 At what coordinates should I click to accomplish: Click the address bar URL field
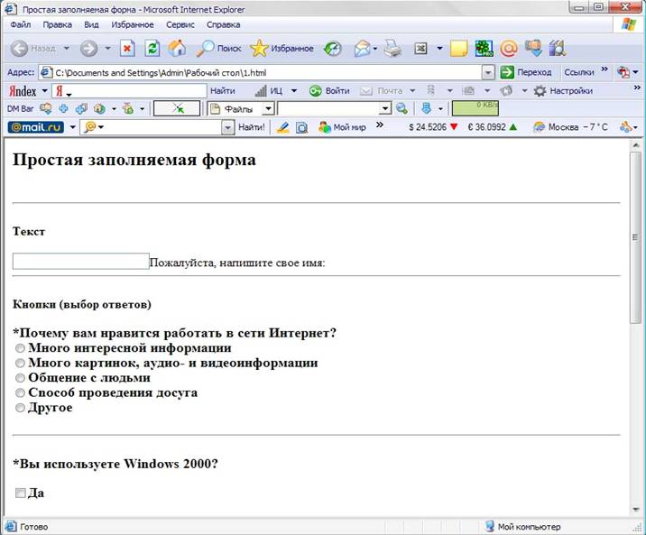tap(262, 73)
